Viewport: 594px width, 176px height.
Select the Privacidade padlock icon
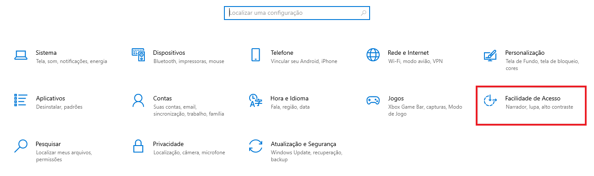(x=138, y=146)
